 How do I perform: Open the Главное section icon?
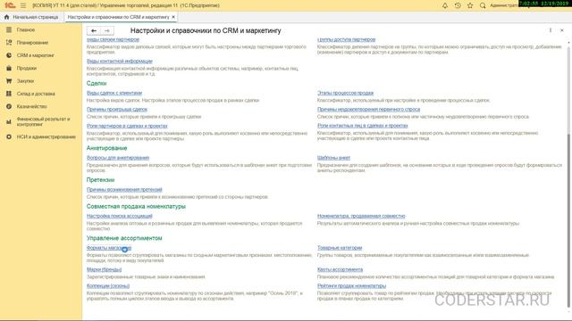tap(9, 29)
